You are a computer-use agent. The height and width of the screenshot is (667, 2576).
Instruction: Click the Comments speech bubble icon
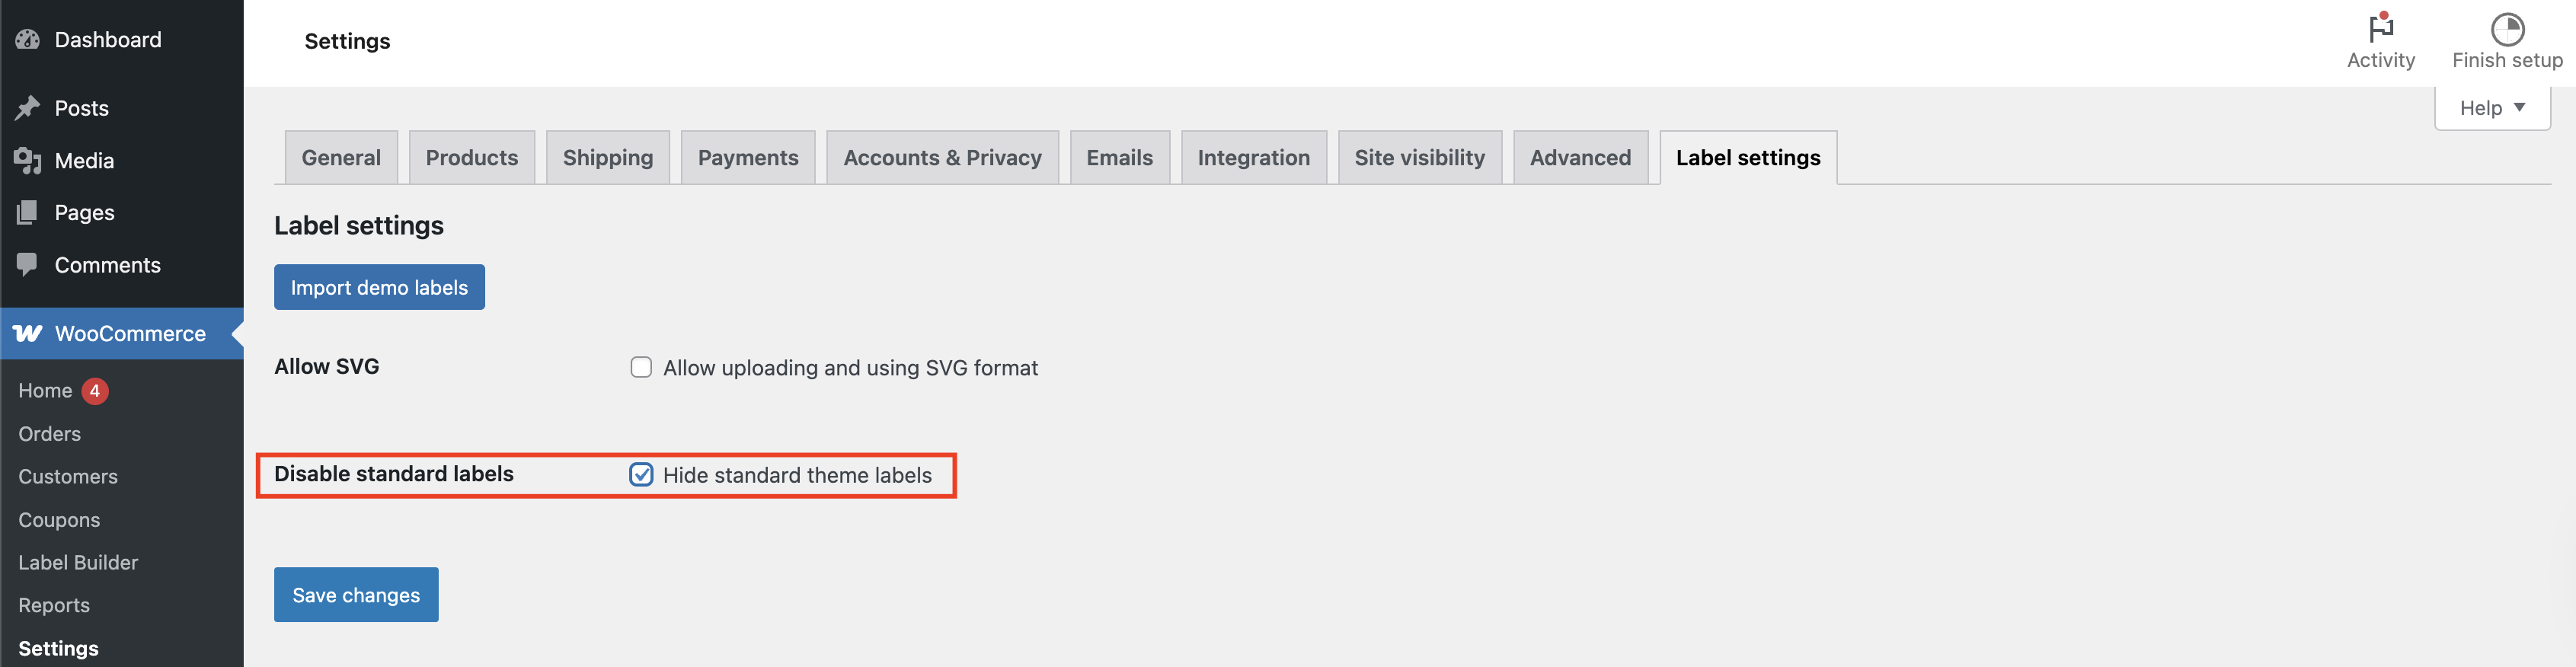(27, 265)
